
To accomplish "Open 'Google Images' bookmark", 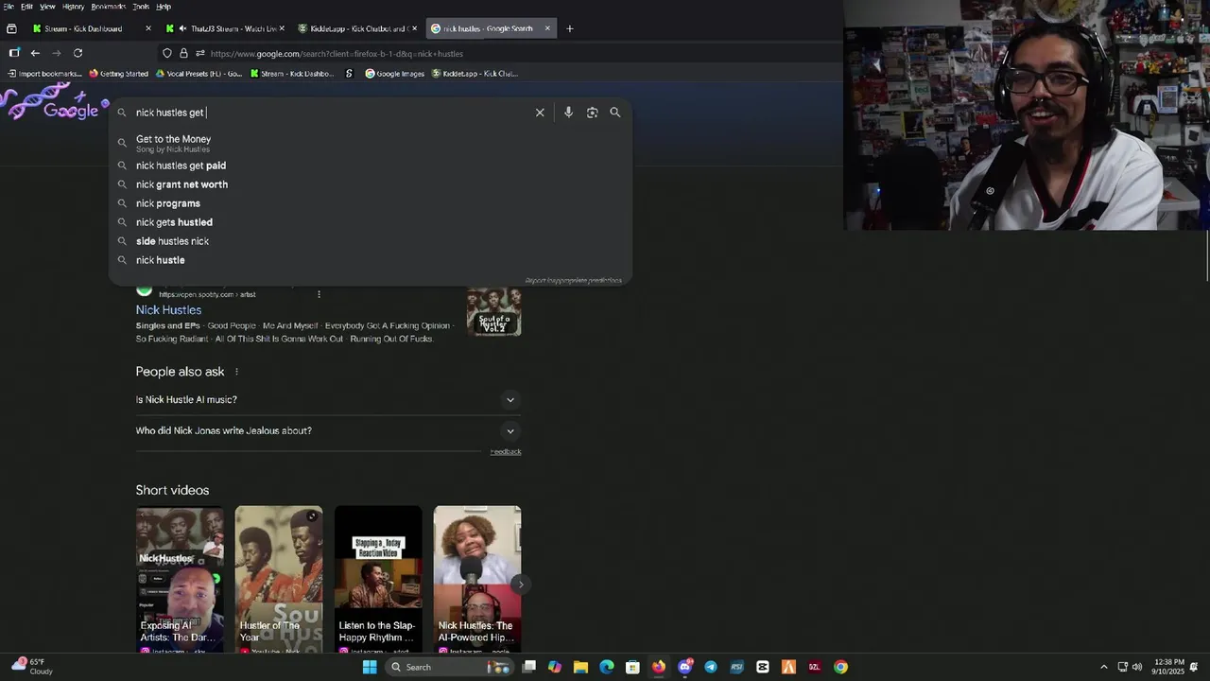I will [394, 74].
